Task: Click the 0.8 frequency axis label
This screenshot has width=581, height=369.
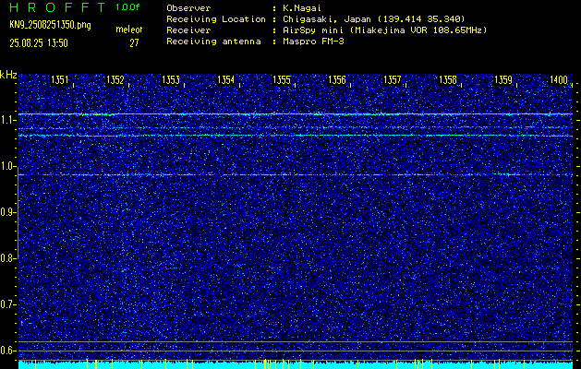Action: (x=6, y=258)
